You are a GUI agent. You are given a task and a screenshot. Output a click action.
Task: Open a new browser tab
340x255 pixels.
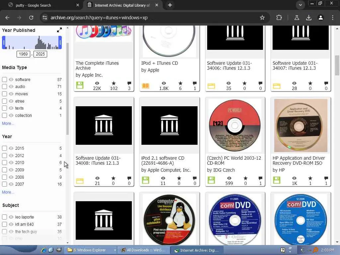click(170, 5)
